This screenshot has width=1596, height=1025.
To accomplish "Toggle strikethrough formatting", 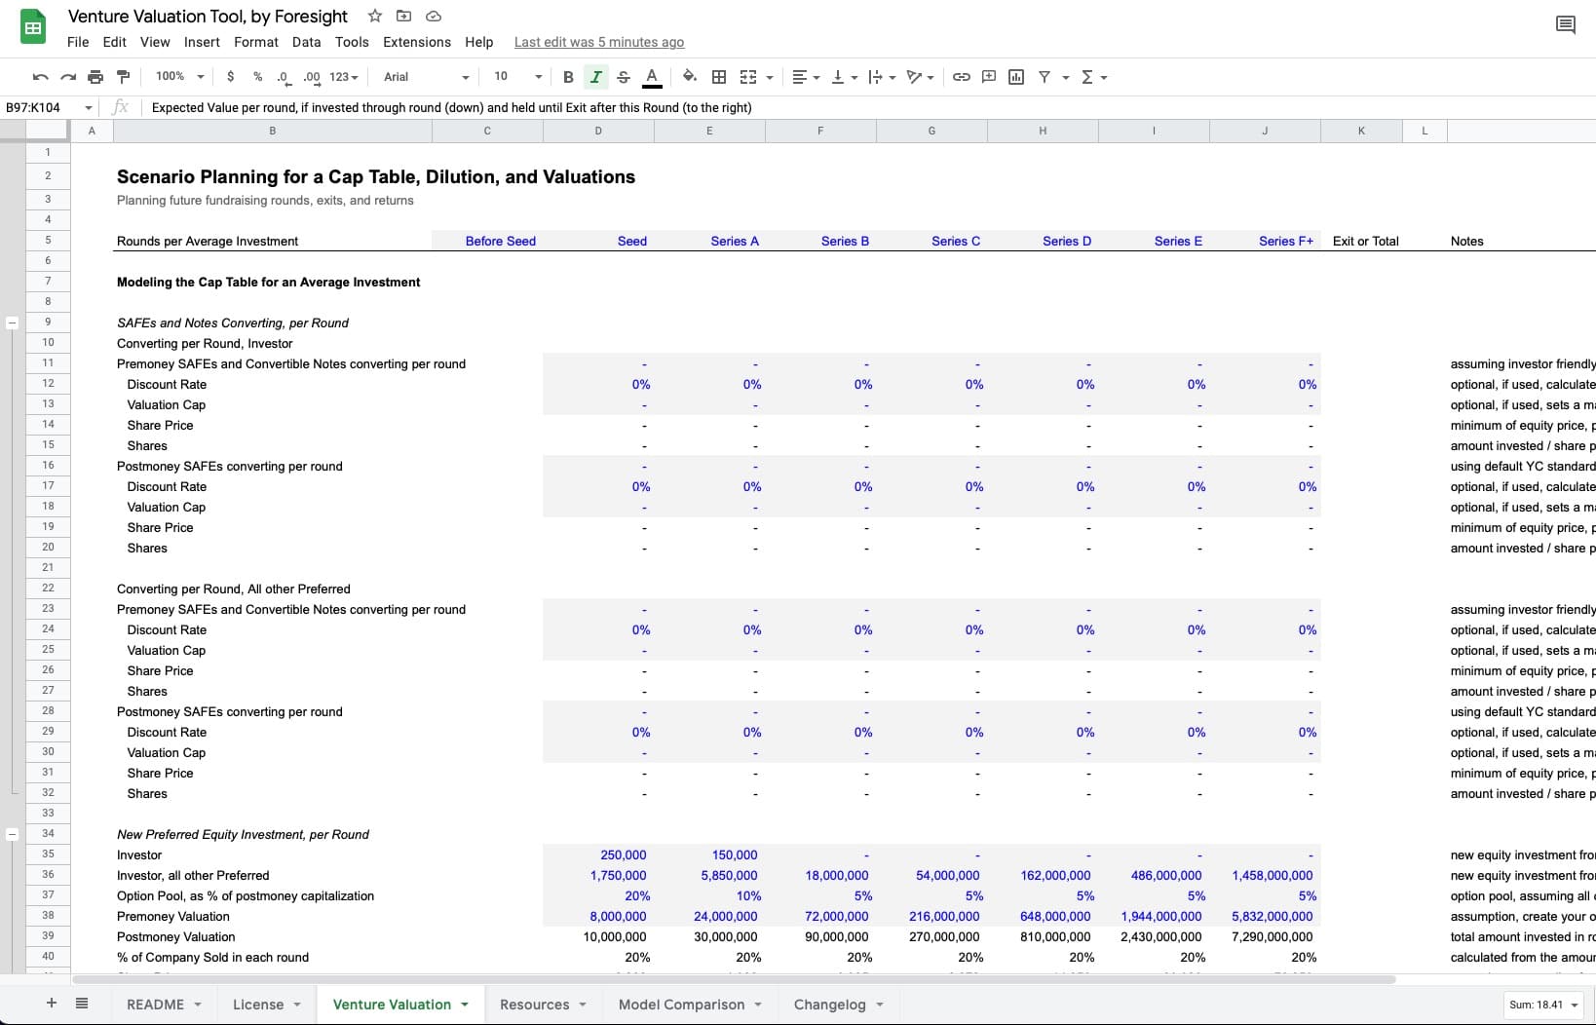I will click(624, 77).
